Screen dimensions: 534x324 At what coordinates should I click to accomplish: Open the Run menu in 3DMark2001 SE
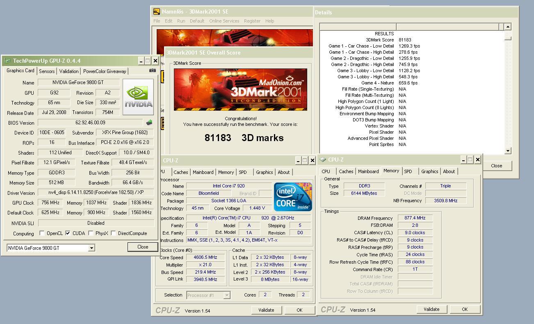pyautogui.click(x=181, y=21)
